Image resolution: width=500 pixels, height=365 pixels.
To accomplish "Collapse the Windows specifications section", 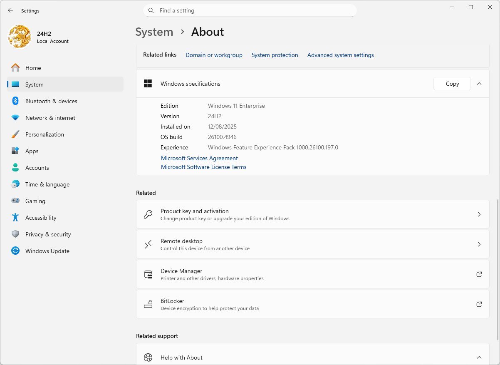I will point(479,84).
